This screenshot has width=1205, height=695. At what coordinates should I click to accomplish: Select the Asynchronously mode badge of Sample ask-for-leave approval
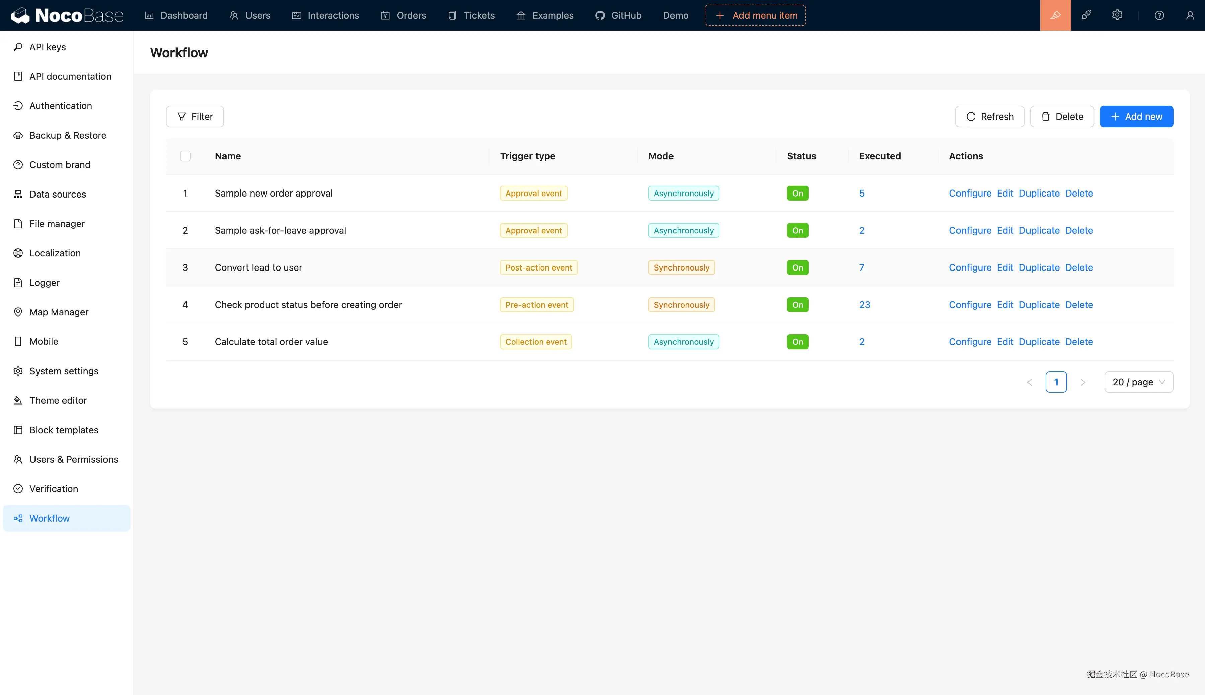pyautogui.click(x=683, y=230)
